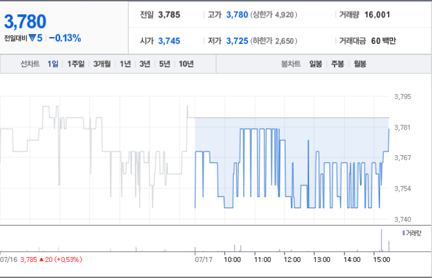Switch to the 3년 chart range
432x278 pixels.
(145, 64)
